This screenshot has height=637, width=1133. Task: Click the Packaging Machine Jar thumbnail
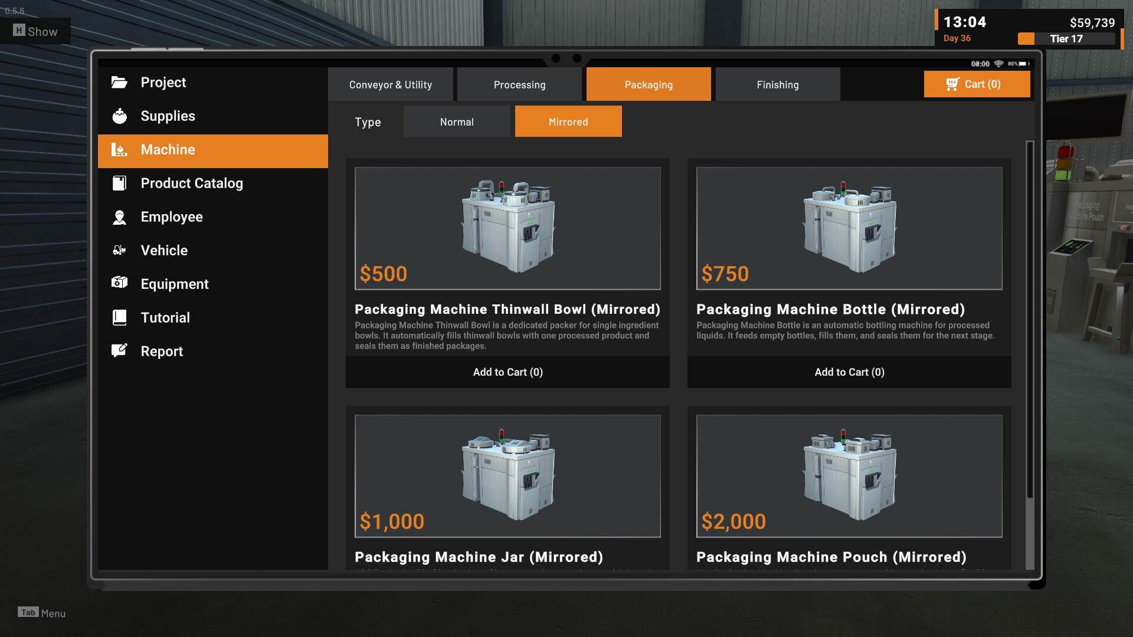pyautogui.click(x=507, y=475)
